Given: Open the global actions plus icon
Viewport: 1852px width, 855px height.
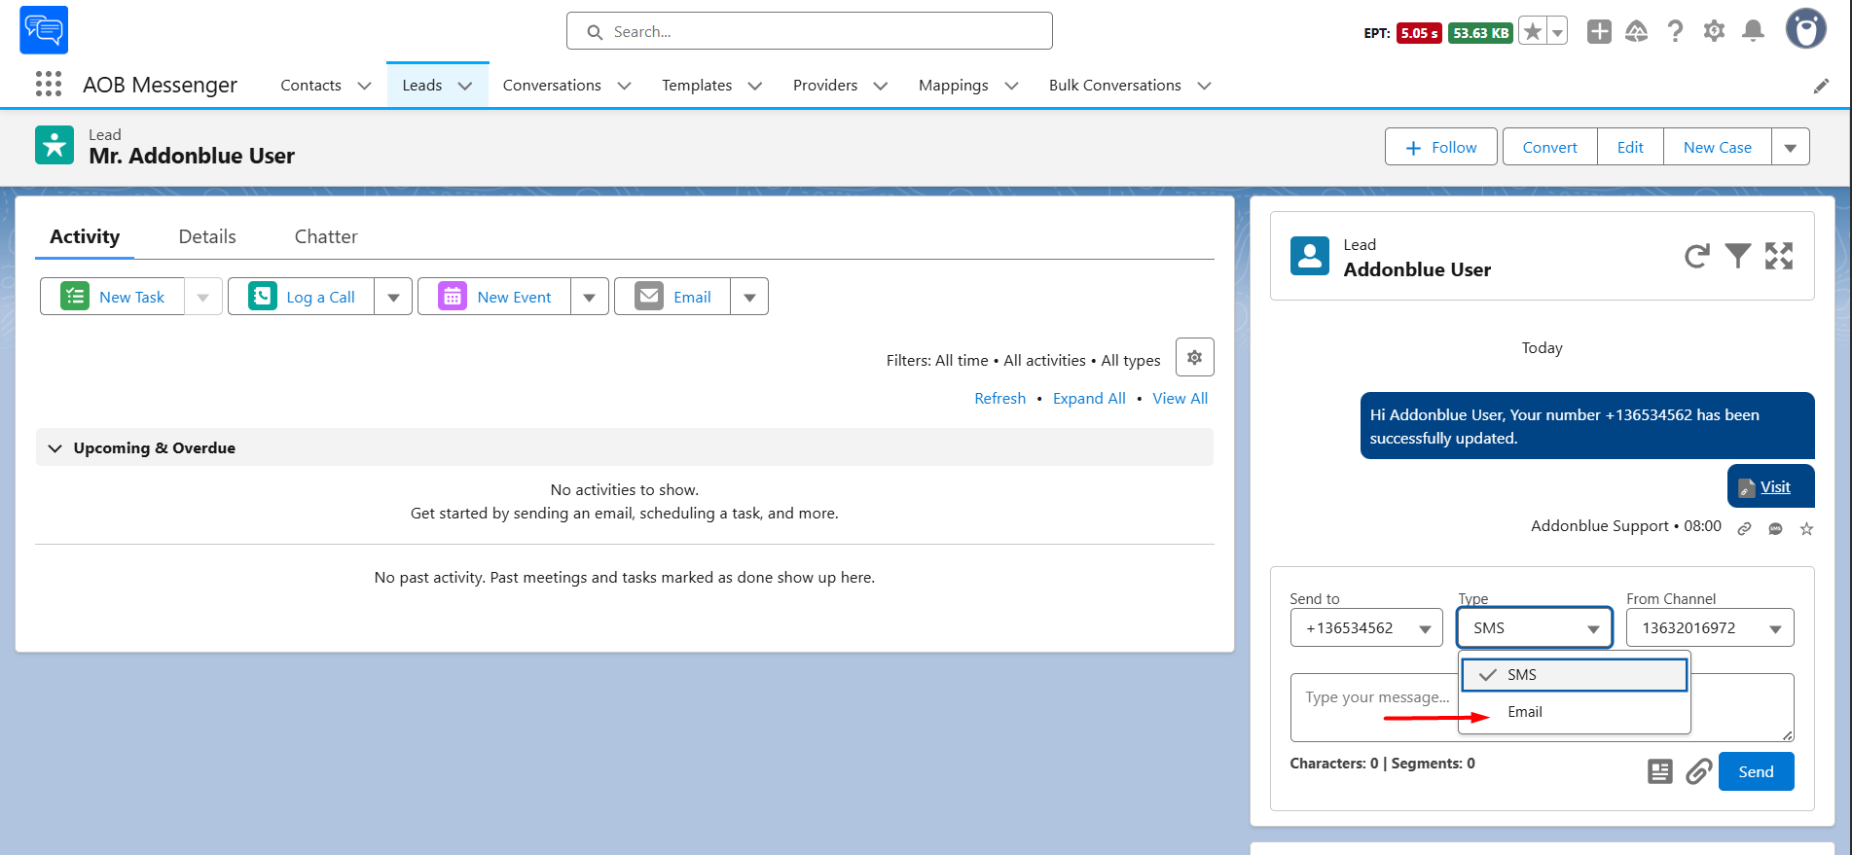Looking at the screenshot, I should pyautogui.click(x=1599, y=32).
